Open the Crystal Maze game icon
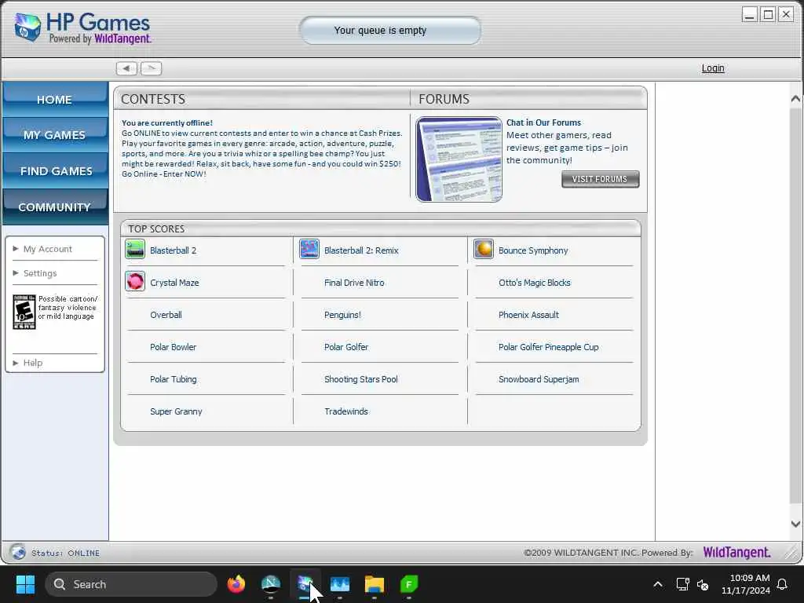 [x=135, y=282]
